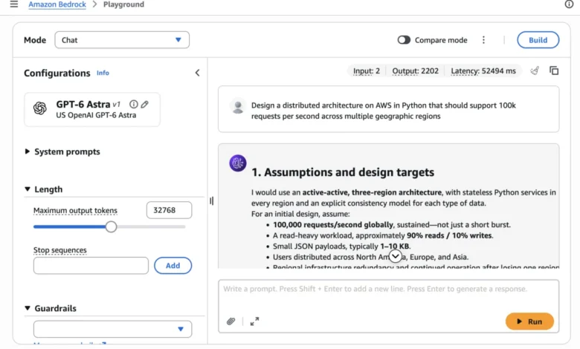Viewport: 580px width, 349px height.
Task: Toggle Compare mode switch
Action: pos(404,40)
